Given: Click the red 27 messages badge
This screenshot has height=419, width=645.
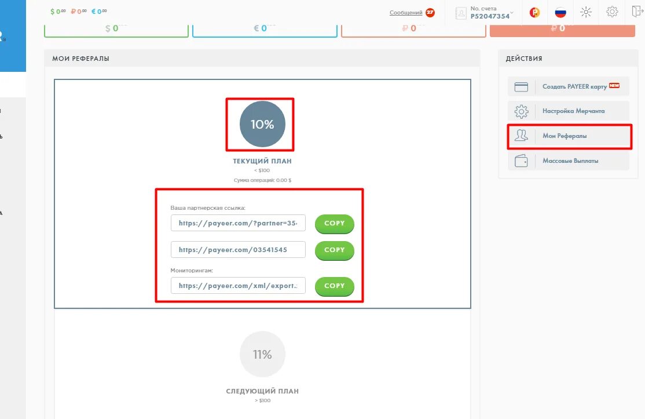Looking at the screenshot, I should click(430, 12).
